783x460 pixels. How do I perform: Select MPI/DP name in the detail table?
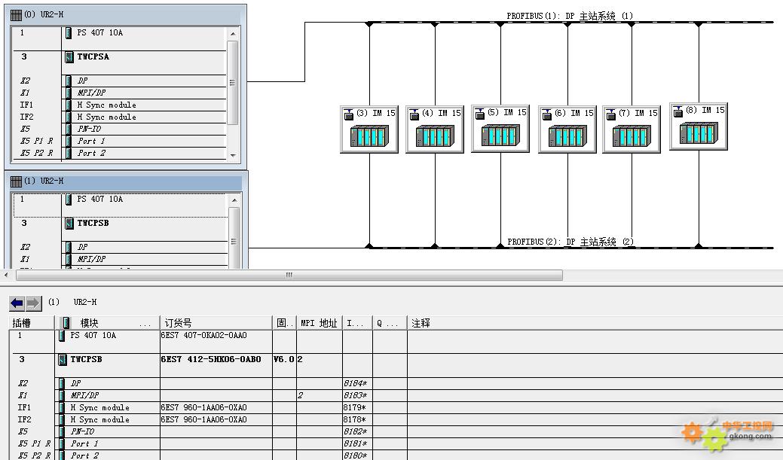point(85,395)
